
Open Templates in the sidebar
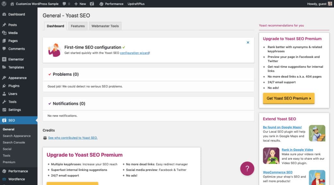coord(19,67)
